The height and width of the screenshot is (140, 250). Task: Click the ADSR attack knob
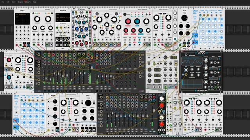55,101
